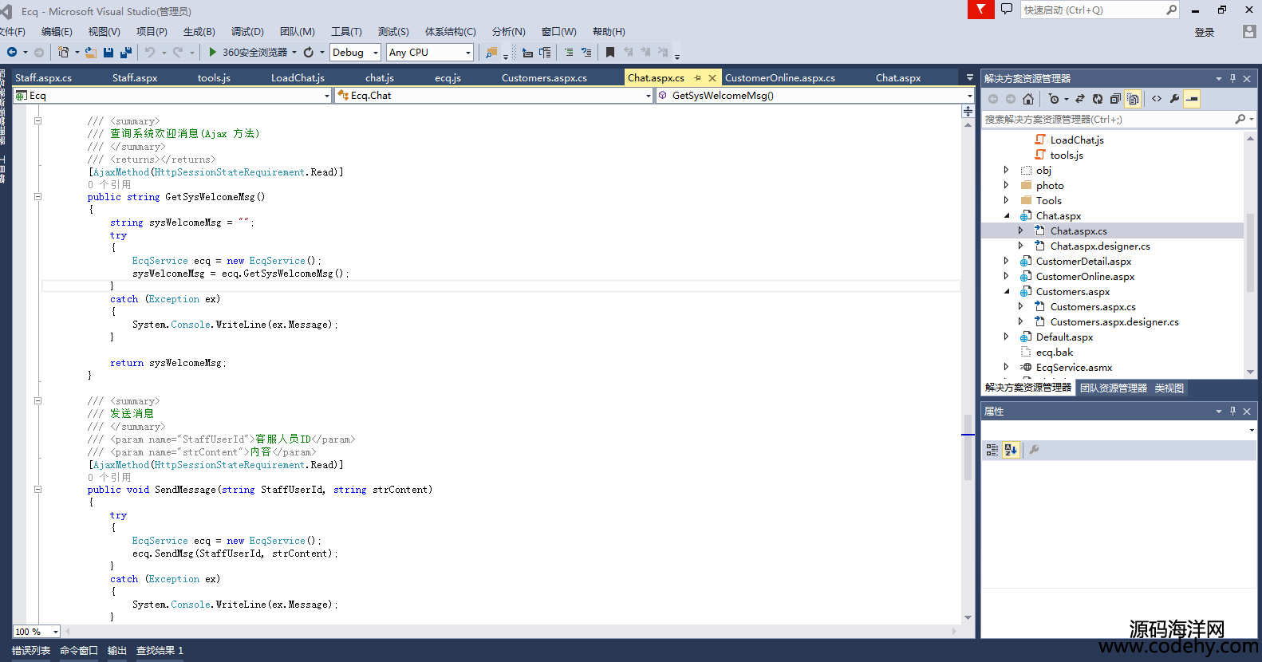Toggle auto-hide pin of Solution Explorer panel
This screenshot has height=662, width=1262.
(x=1232, y=78)
